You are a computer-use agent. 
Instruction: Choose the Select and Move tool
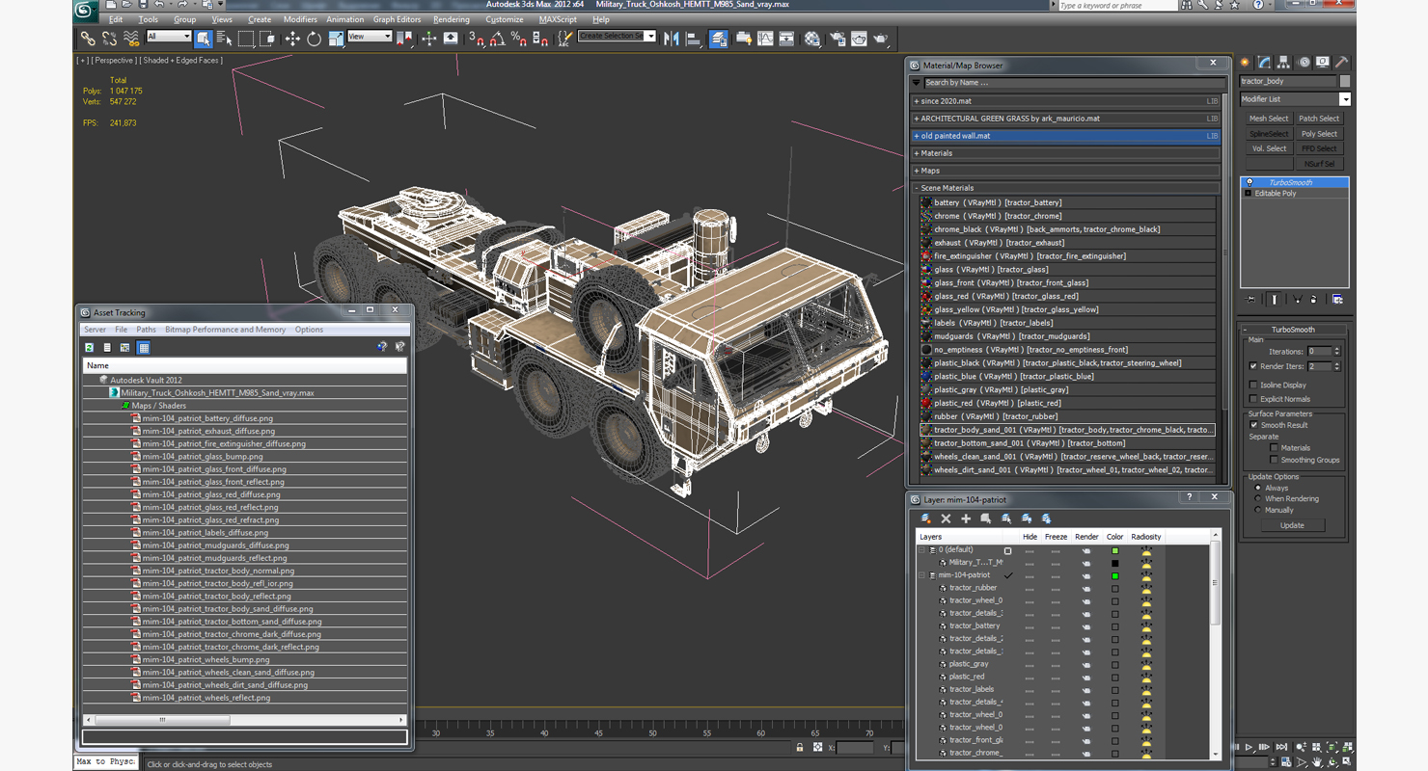point(292,39)
